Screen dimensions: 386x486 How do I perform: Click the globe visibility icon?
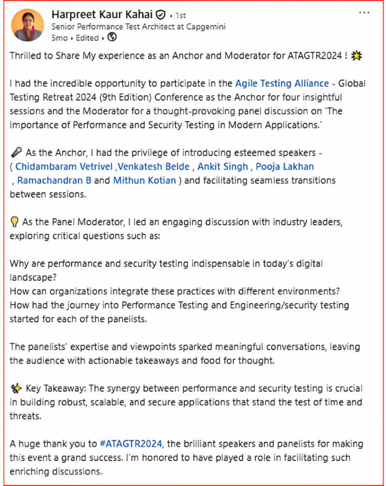[112, 37]
